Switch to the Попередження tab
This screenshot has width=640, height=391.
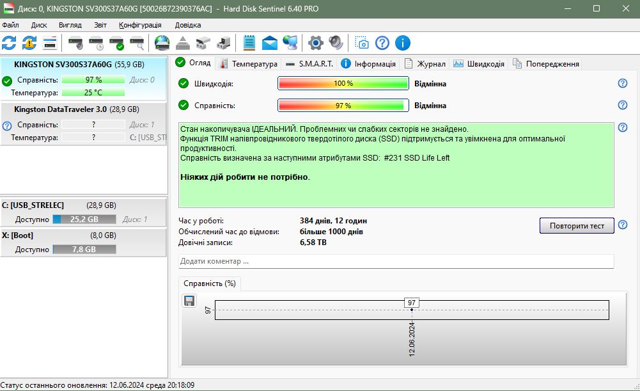pyautogui.click(x=546, y=64)
